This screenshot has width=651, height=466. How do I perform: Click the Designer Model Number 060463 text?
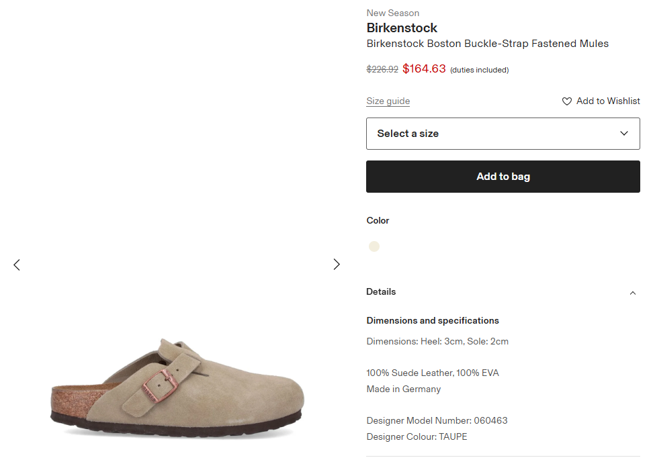point(437,421)
